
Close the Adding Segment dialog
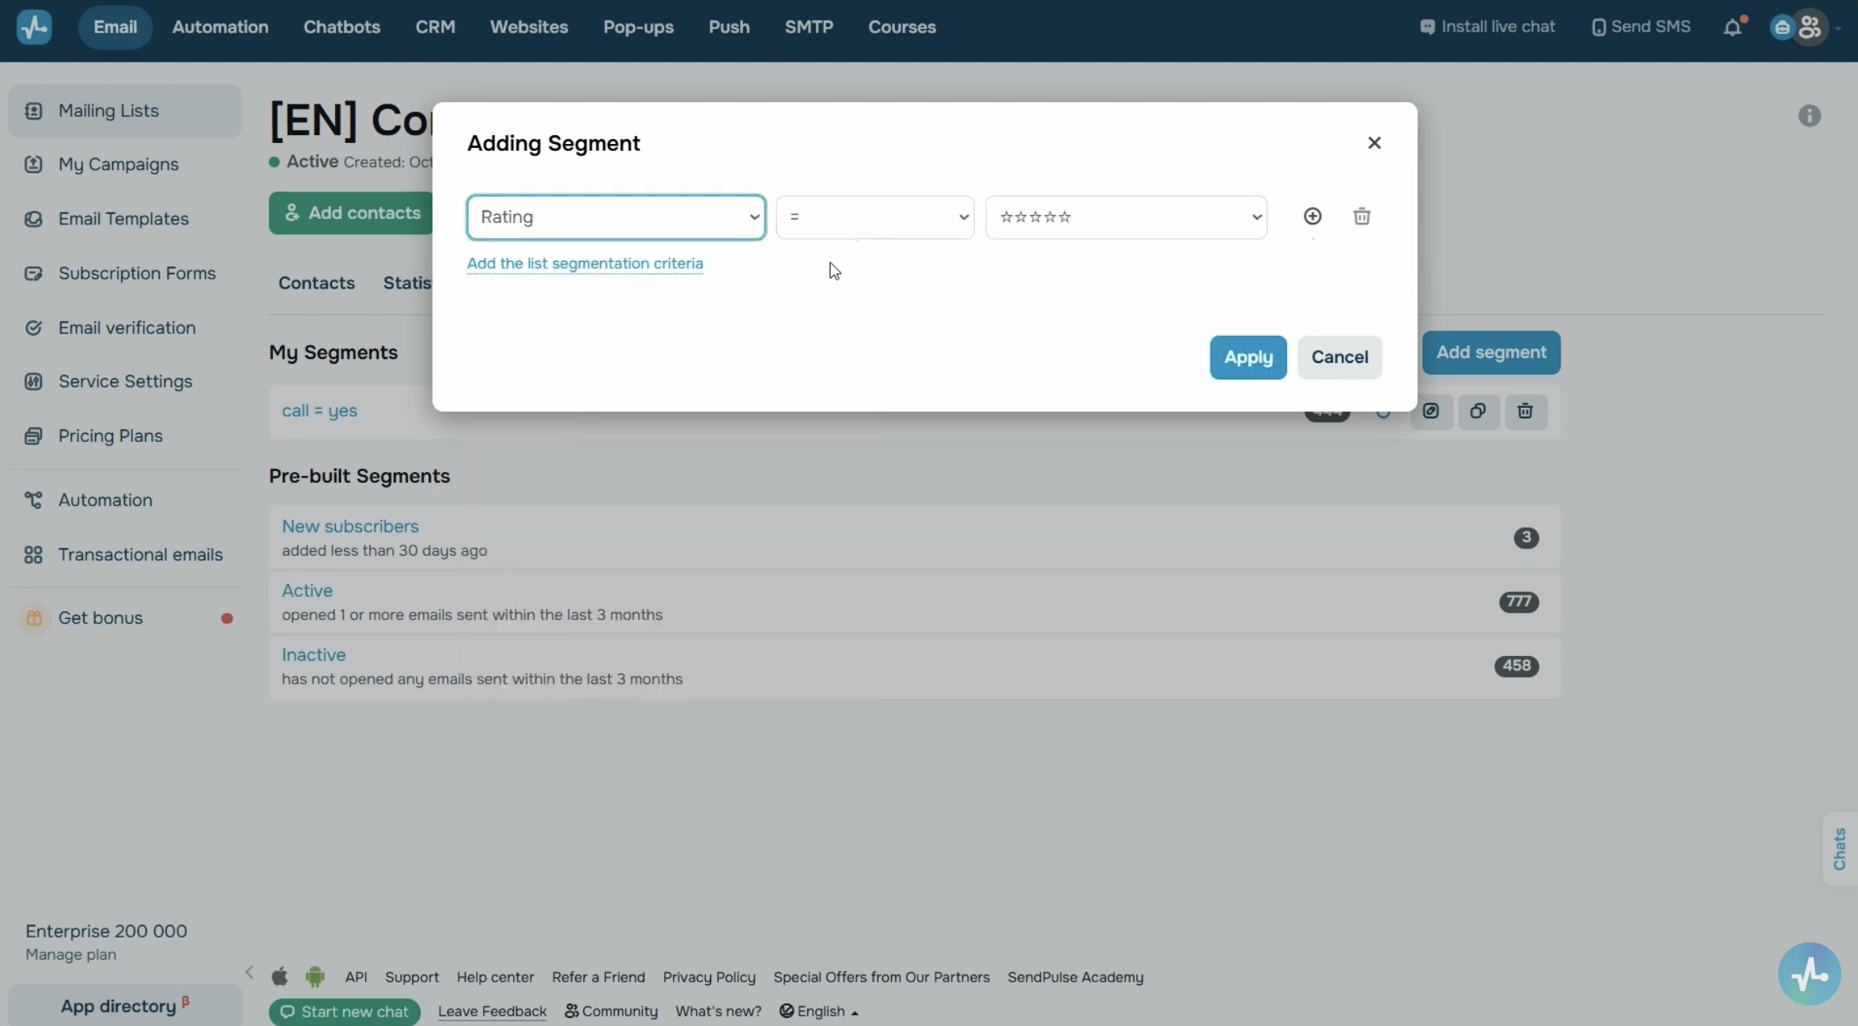coord(1374,143)
